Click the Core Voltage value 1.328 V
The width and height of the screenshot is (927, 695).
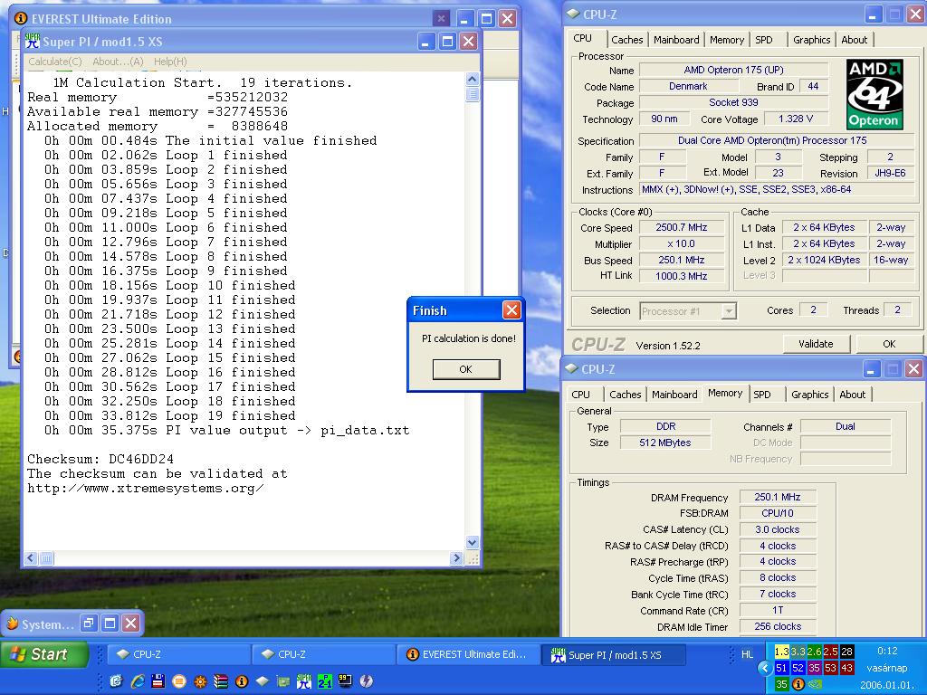click(796, 119)
